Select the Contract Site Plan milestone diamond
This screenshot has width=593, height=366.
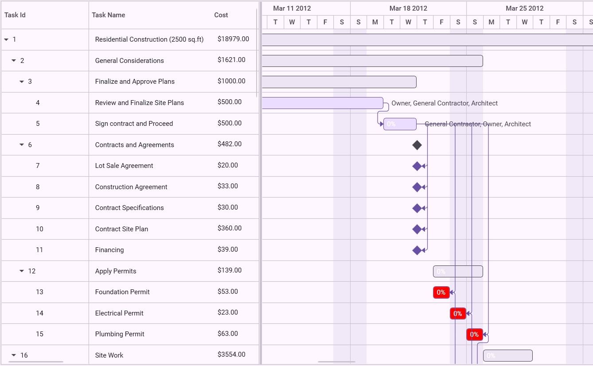(x=417, y=229)
